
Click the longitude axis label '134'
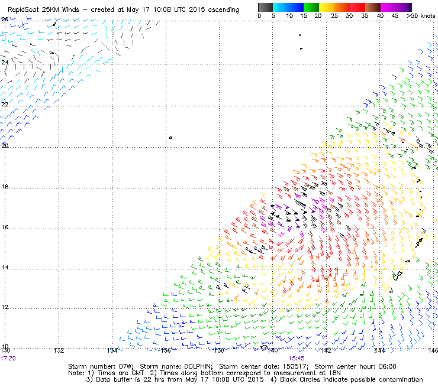click(x=112, y=350)
